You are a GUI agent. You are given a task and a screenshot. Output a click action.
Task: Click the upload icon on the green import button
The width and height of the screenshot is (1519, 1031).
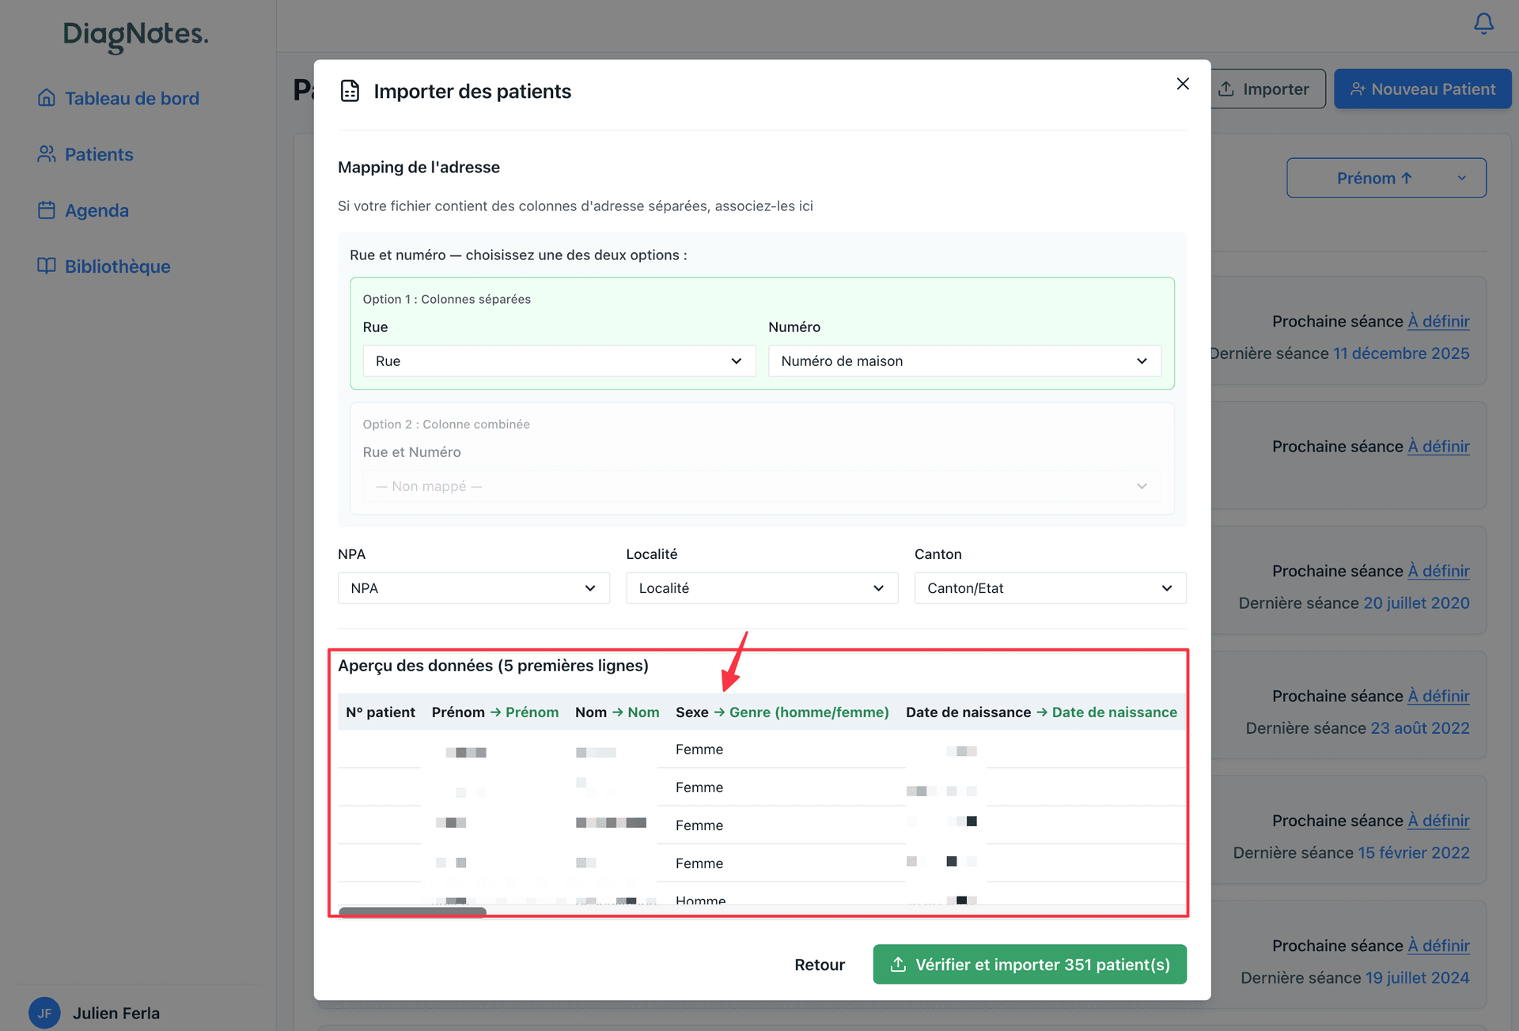pos(898,965)
